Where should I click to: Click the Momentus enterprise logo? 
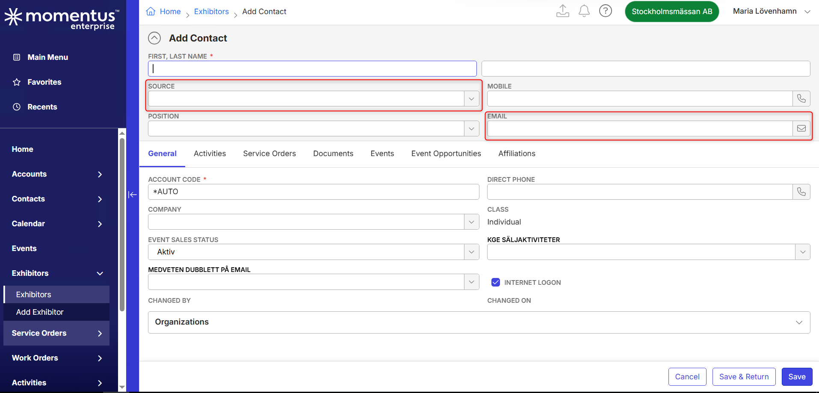coord(62,19)
